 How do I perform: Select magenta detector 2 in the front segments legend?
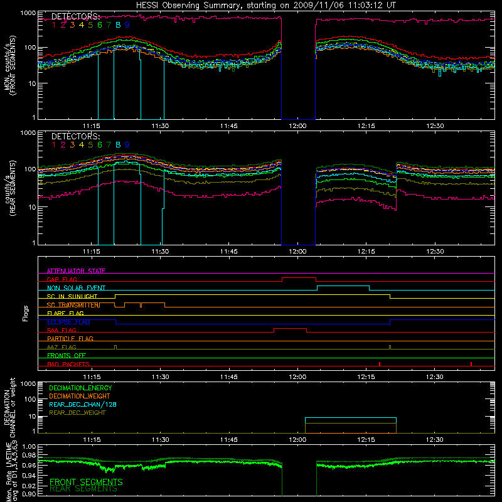tap(63, 25)
